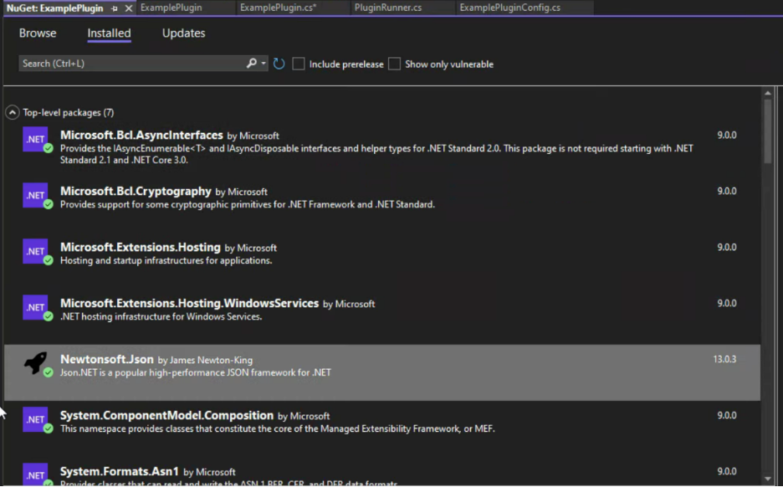The height and width of the screenshot is (487, 783).
Task: Click the Microsoft.Bcl.Cryptography .NET package icon
Action: pos(35,195)
